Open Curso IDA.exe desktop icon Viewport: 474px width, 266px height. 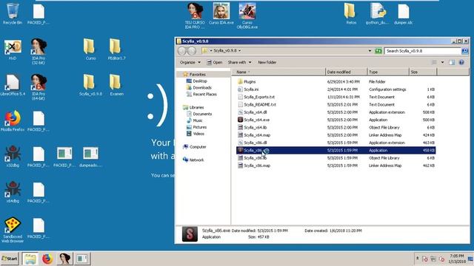(x=221, y=14)
